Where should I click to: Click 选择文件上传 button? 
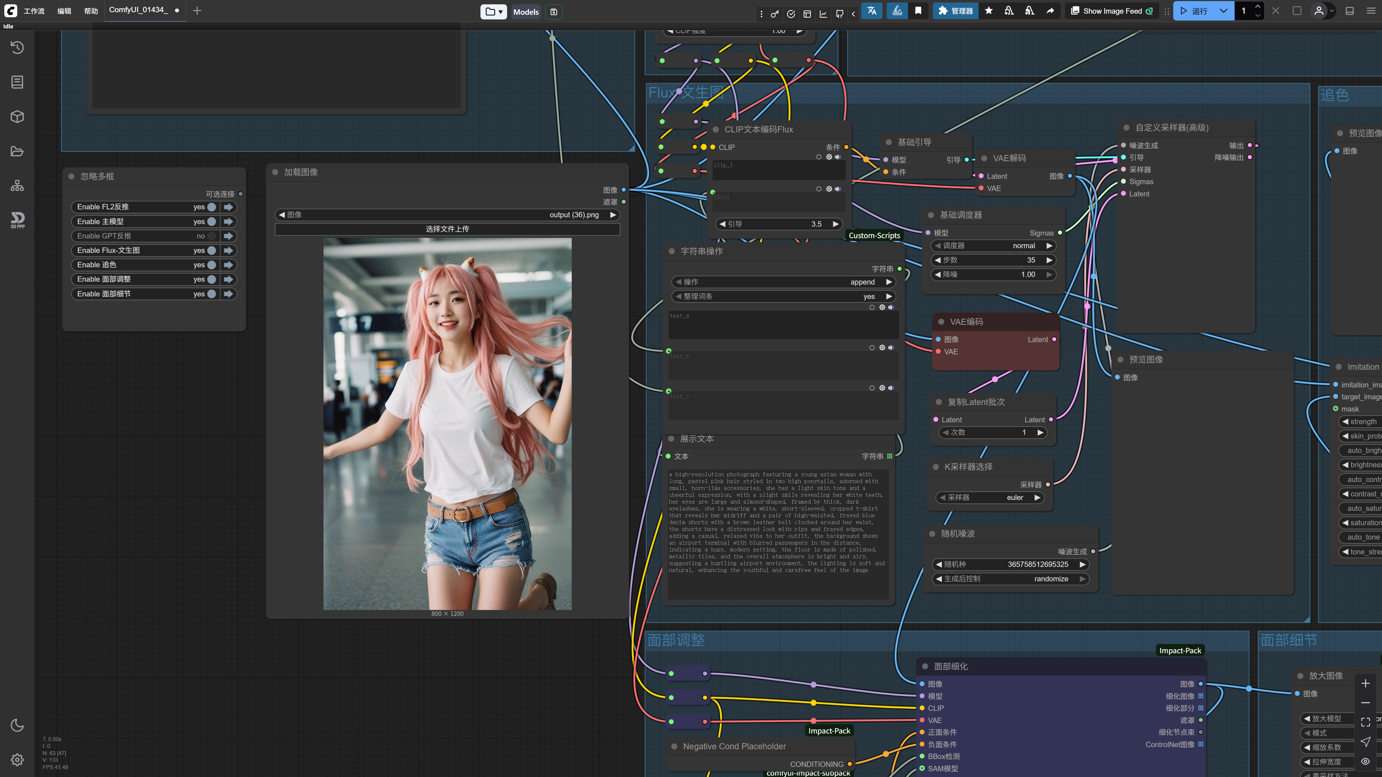coord(447,229)
